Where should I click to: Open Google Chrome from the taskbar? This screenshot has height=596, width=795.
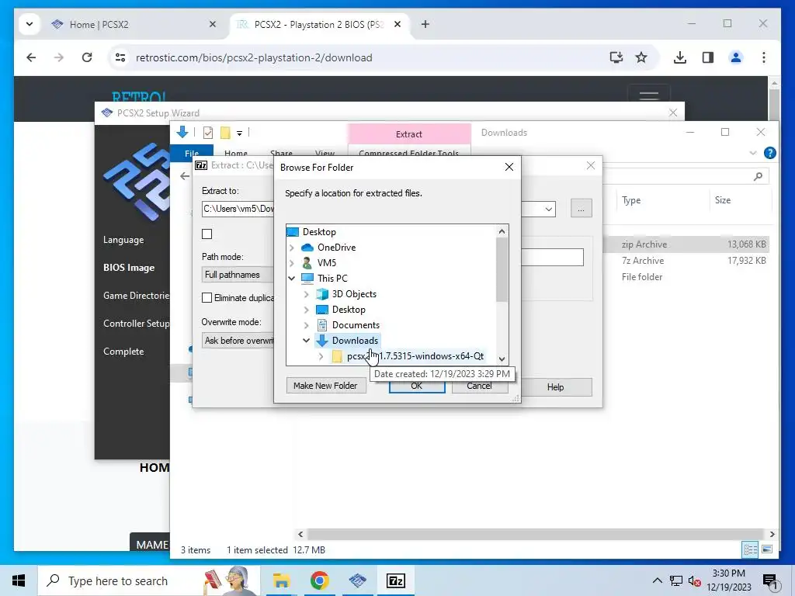[319, 580]
